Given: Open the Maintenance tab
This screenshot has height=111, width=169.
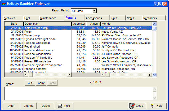Looking at the screenshot, I should [51, 18].
